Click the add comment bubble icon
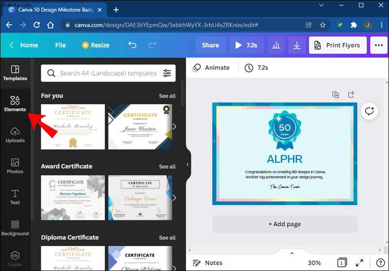 pos(369,111)
